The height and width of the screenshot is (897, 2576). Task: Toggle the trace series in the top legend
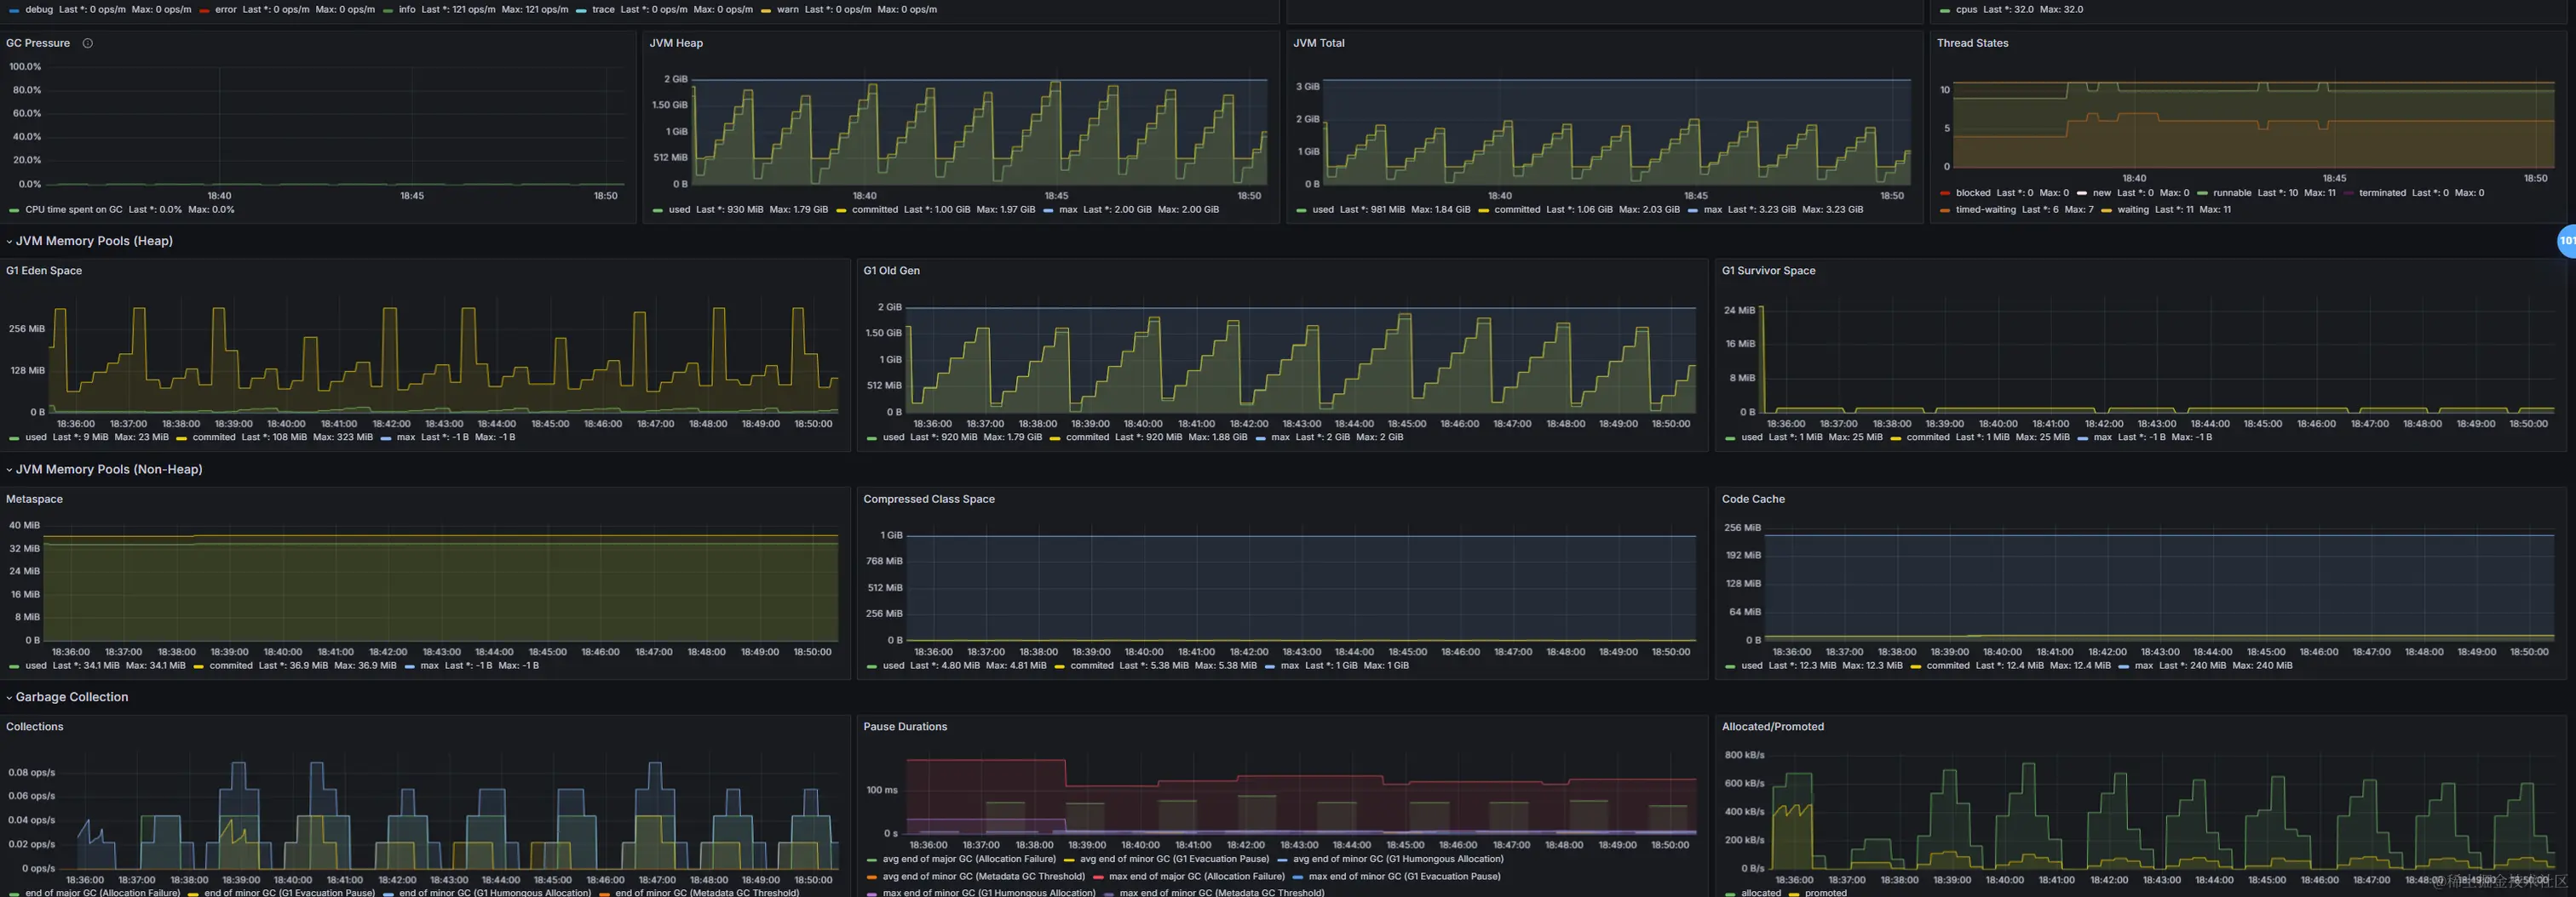pos(603,10)
